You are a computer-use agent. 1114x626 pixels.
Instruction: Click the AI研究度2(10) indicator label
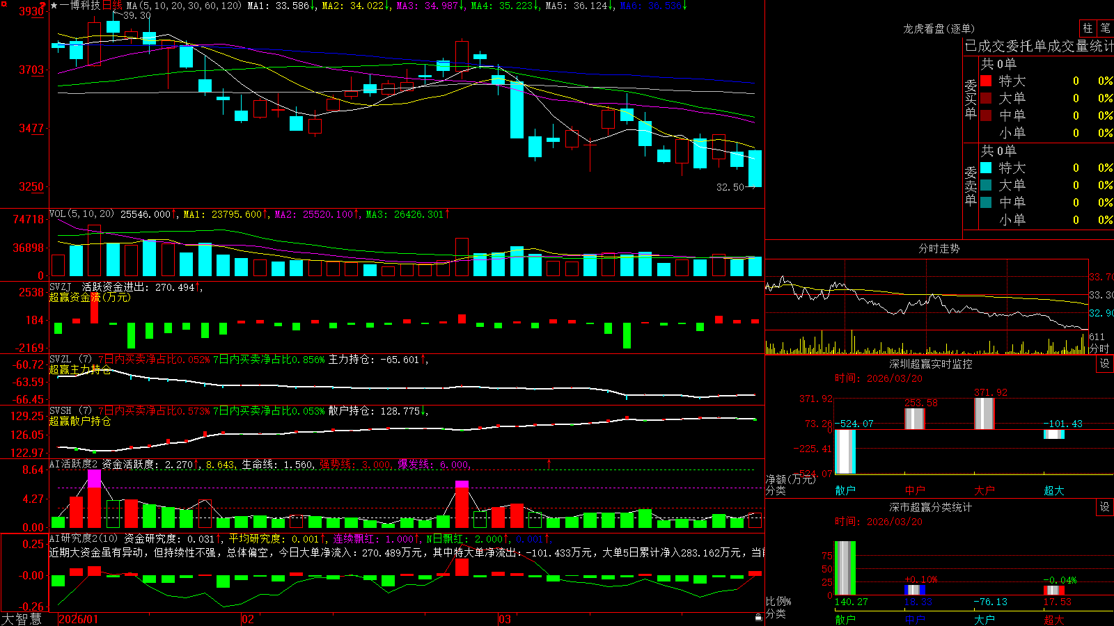(x=84, y=538)
